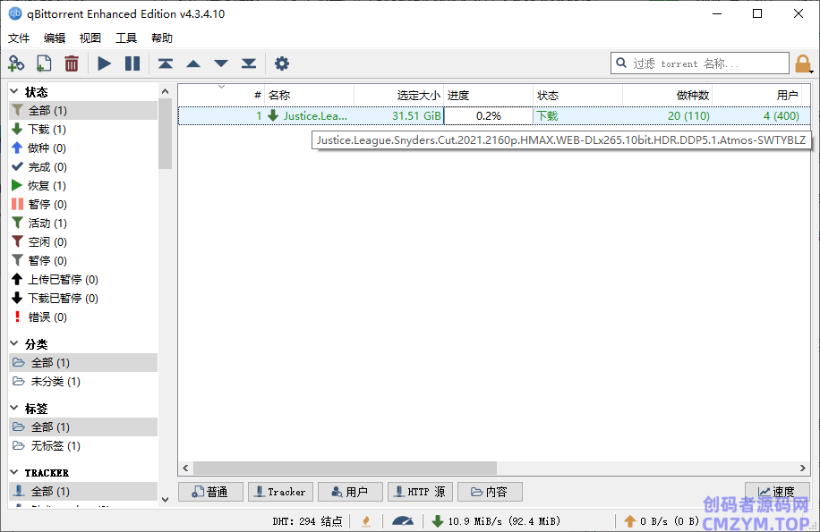Image resolution: width=820 pixels, height=532 pixels.
Task: Switch to the Tracker tab
Action: click(x=279, y=492)
